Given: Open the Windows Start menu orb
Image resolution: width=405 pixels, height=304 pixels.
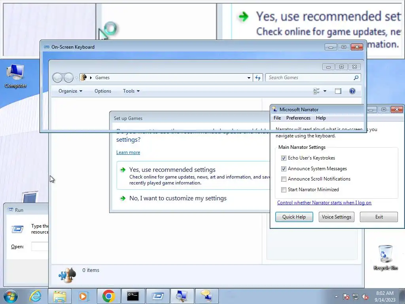Looking at the screenshot, I should (11, 296).
